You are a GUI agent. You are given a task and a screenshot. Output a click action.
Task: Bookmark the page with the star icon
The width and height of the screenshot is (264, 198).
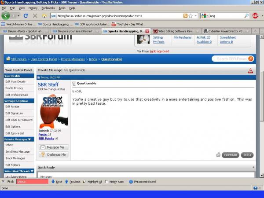coord(191,16)
